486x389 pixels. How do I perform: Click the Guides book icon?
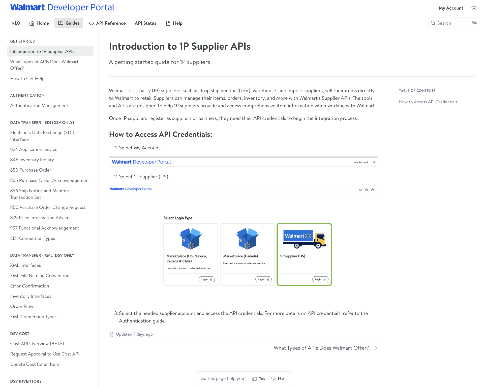[61, 23]
